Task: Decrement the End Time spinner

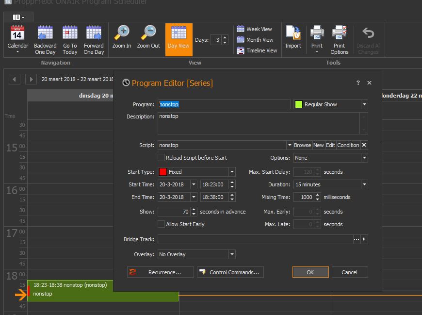Action: point(232,199)
